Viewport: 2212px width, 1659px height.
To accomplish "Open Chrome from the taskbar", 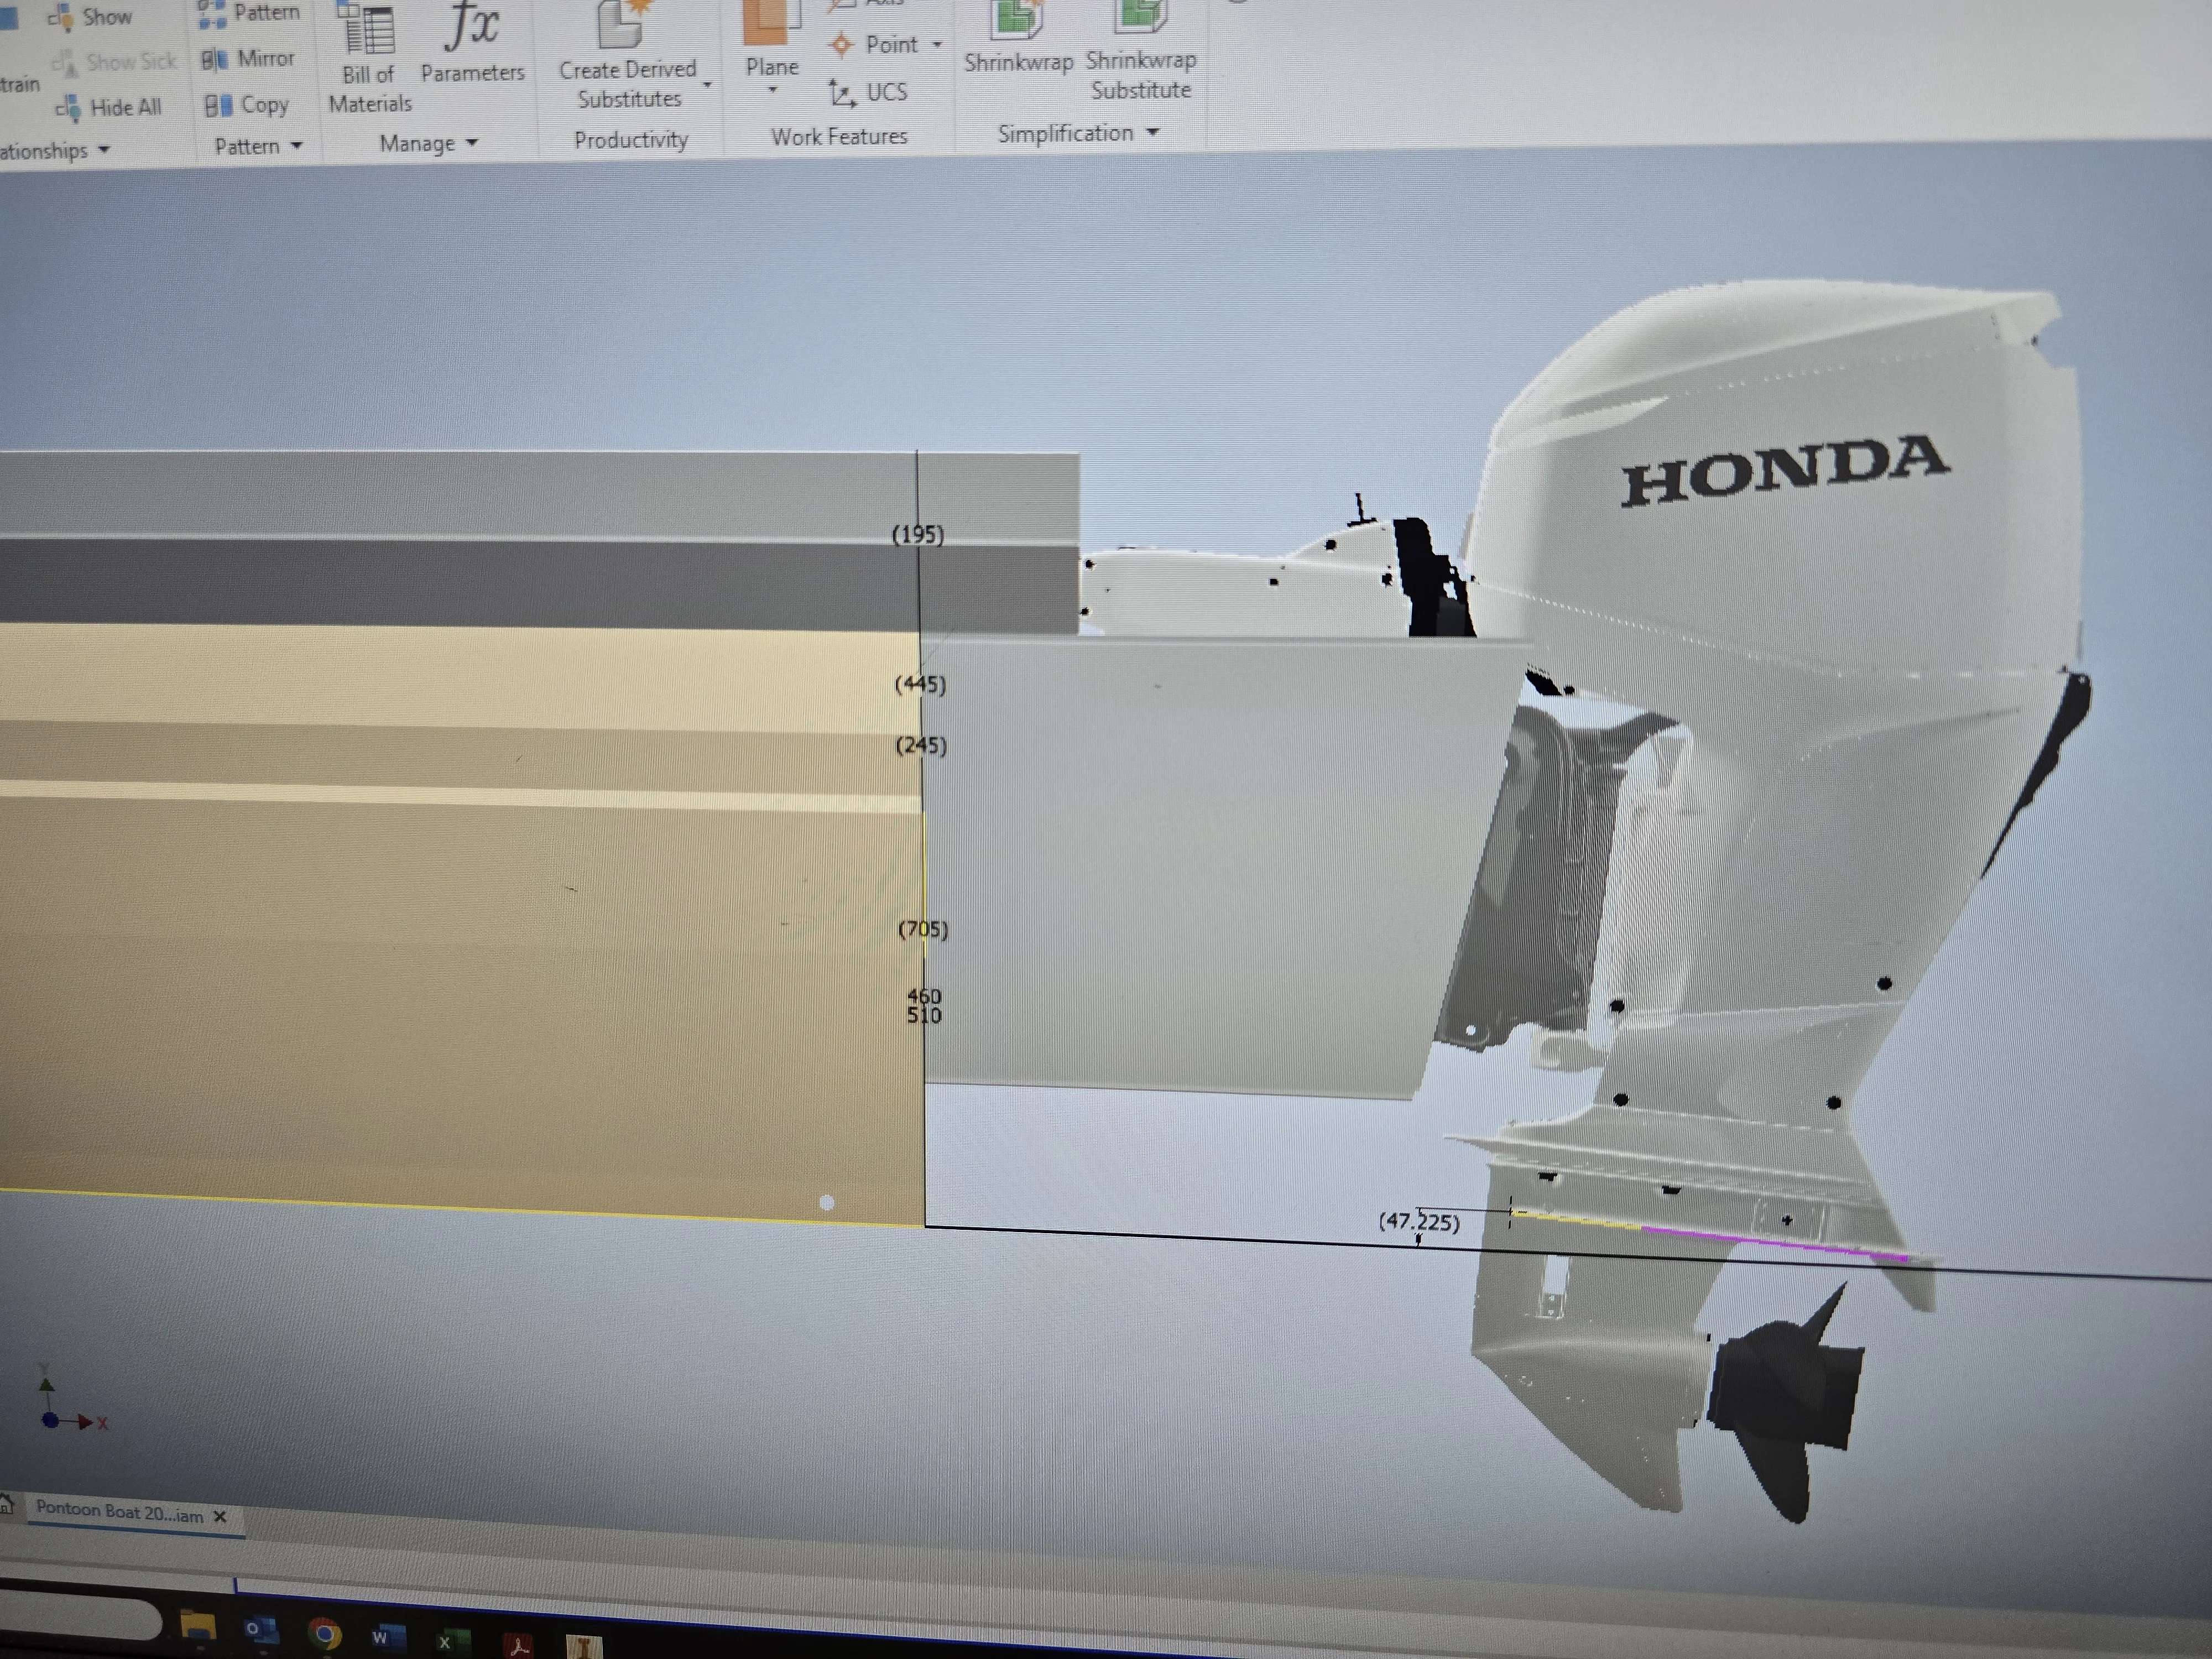I will [324, 1634].
